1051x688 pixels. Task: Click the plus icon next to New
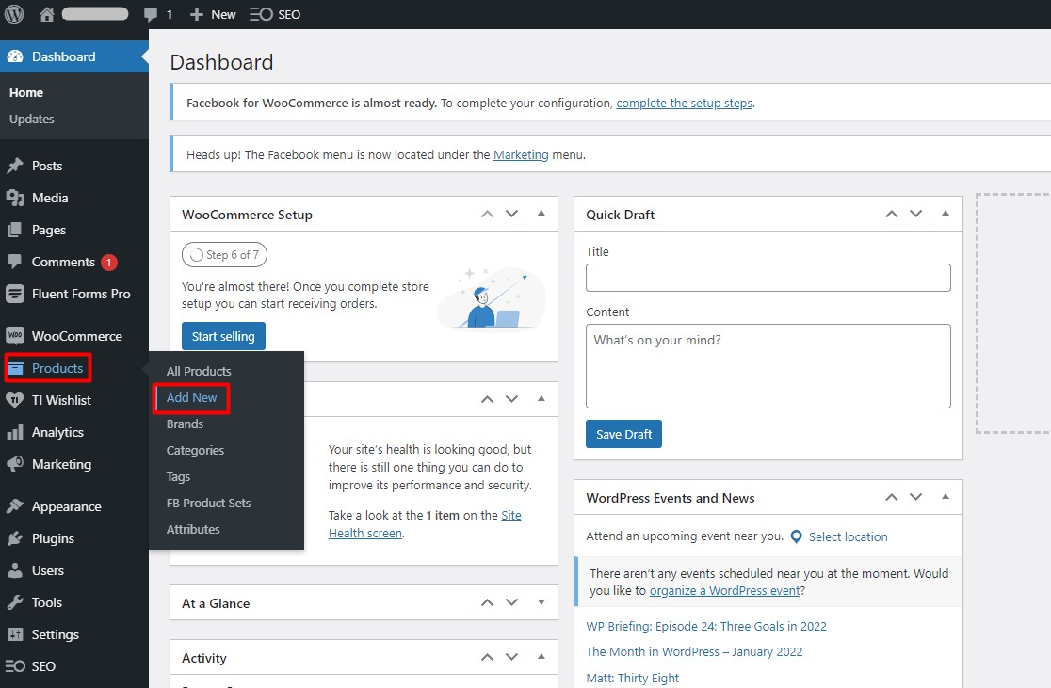(197, 15)
